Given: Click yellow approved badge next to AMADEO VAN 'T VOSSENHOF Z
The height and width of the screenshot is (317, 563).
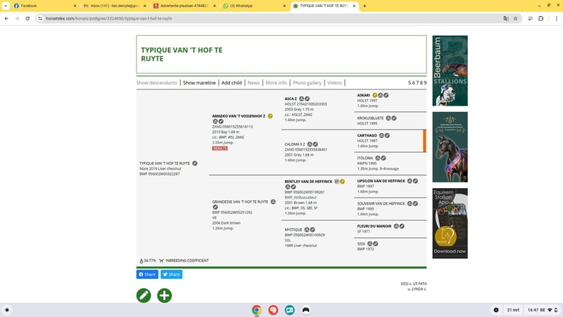Looking at the screenshot, I should tap(270, 116).
